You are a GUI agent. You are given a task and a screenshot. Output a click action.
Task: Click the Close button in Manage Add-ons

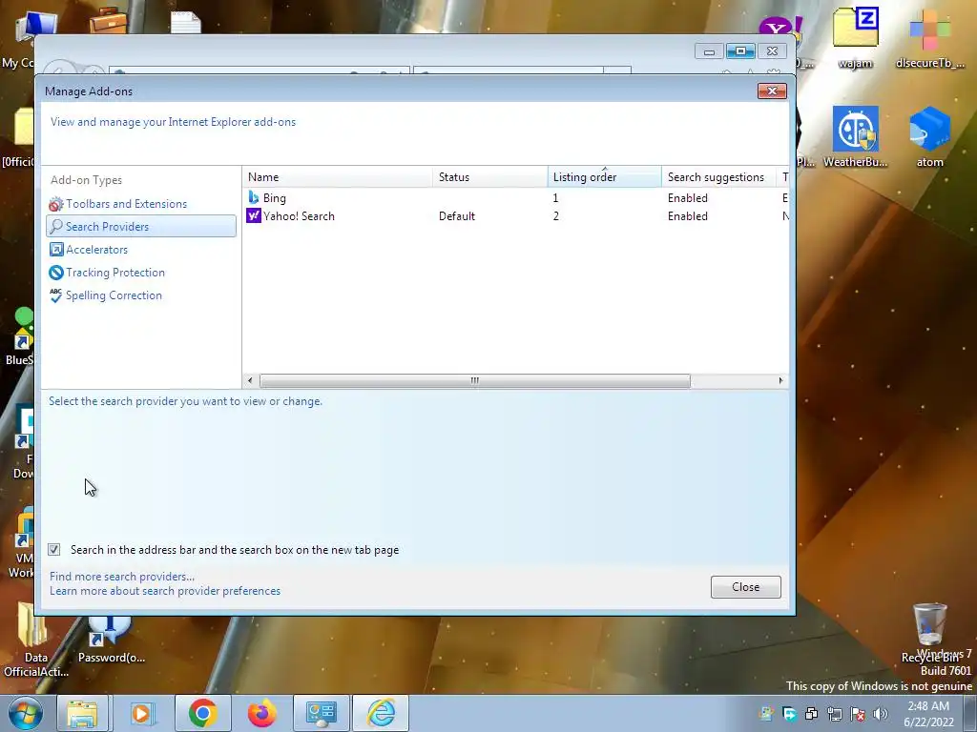(745, 587)
